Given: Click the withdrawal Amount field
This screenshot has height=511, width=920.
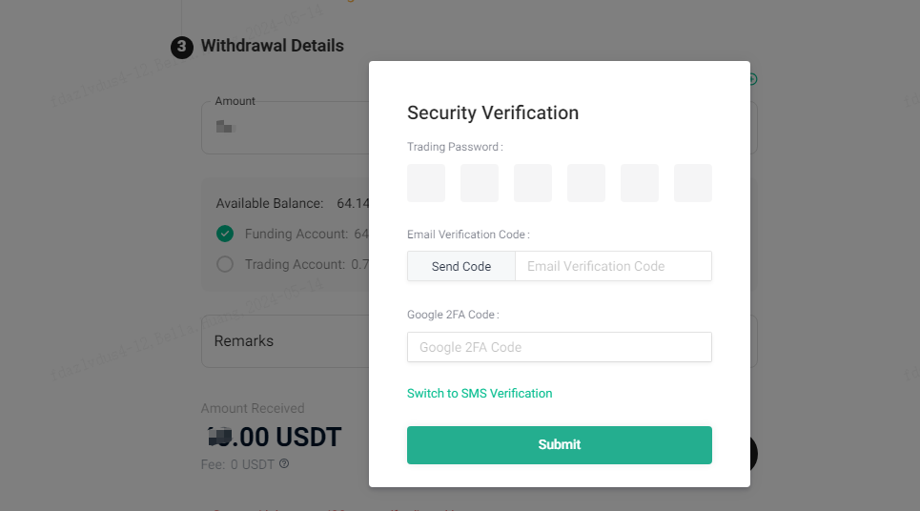Looking at the screenshot, I should [x=286, y=128].
